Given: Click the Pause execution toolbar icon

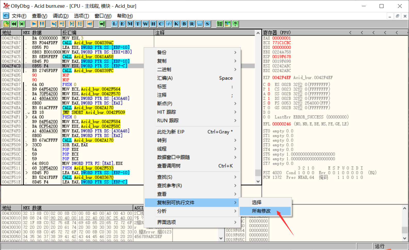Looking at the screenshot, I should pyautogui.click(x=42, y=24).
